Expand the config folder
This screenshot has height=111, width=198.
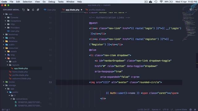coord(3,38)
